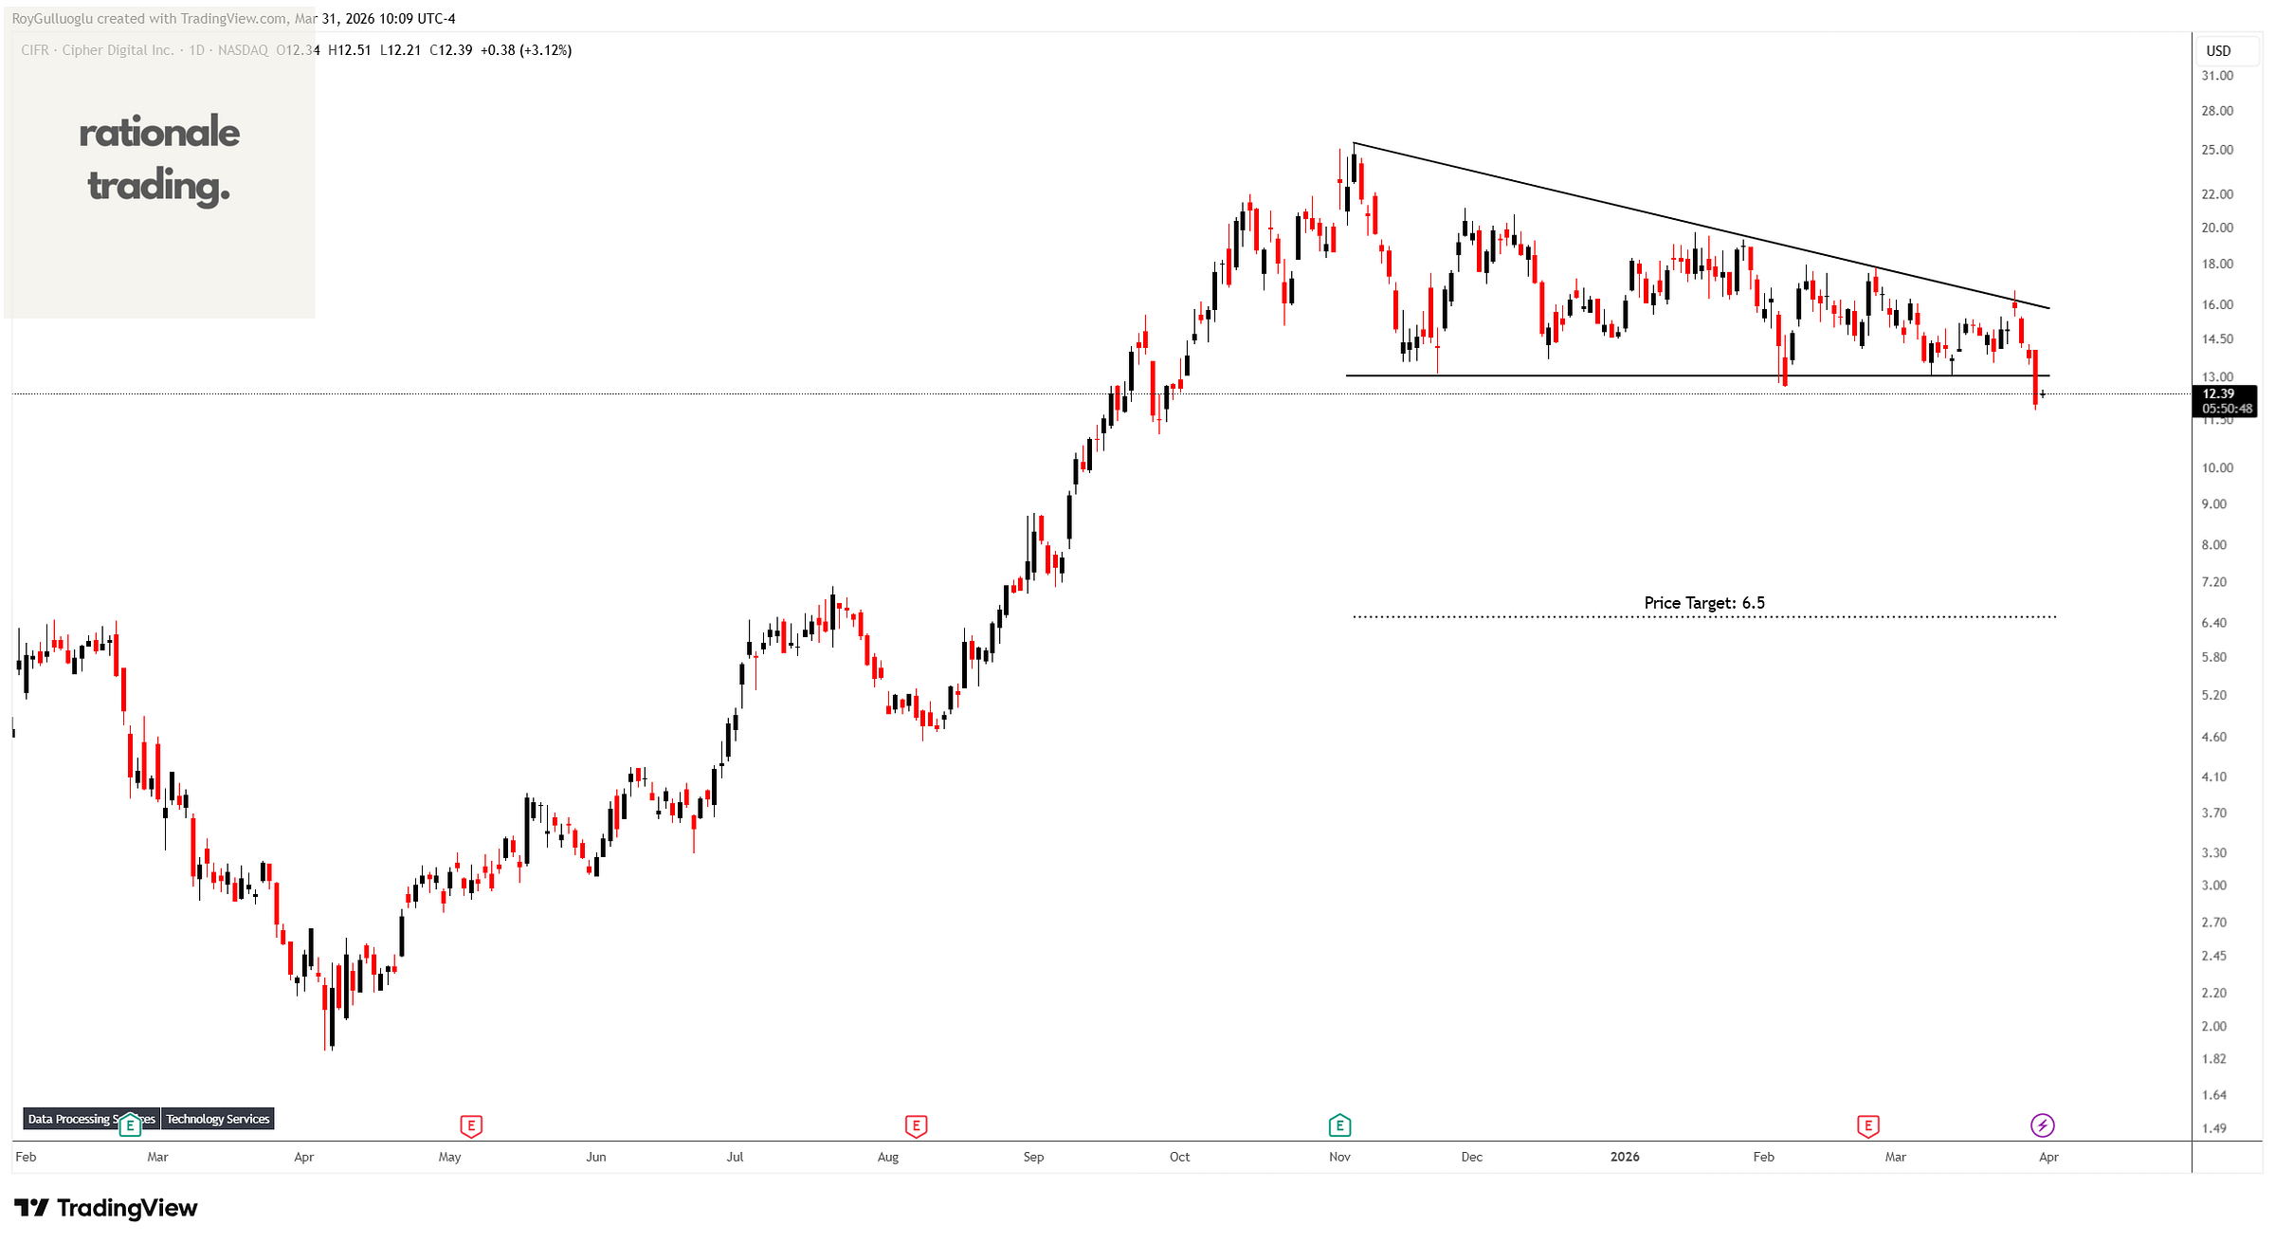Screen dimensions: 2275x1243
Task: Click the purple lightning bolt event icon
Action: [x=2043, y=1125]
